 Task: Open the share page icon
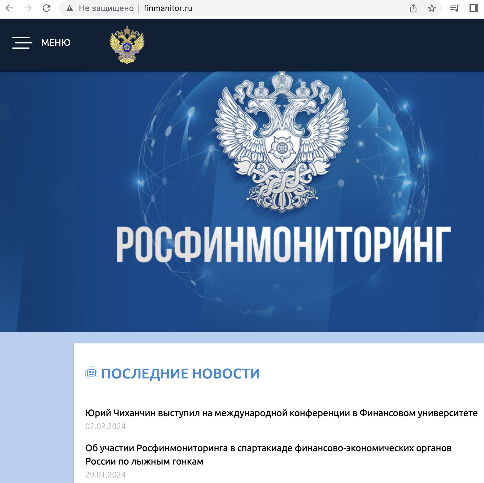click(x=413, y=8)
